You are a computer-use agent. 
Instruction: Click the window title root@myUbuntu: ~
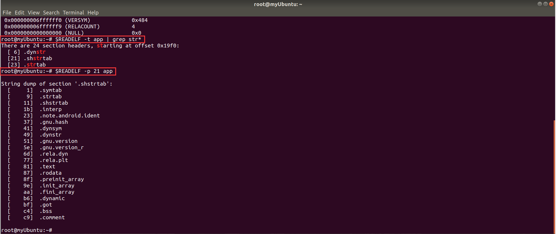278,4
